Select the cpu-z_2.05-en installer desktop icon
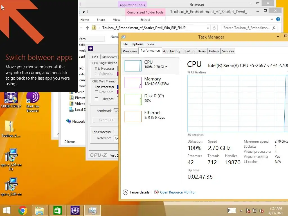Screen dimensions: 288x216 (11, 187)
